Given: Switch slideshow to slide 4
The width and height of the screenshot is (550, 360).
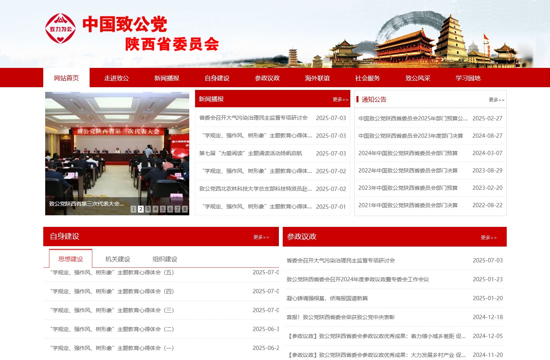Looking at the screenshot, I should coord(155,209).
